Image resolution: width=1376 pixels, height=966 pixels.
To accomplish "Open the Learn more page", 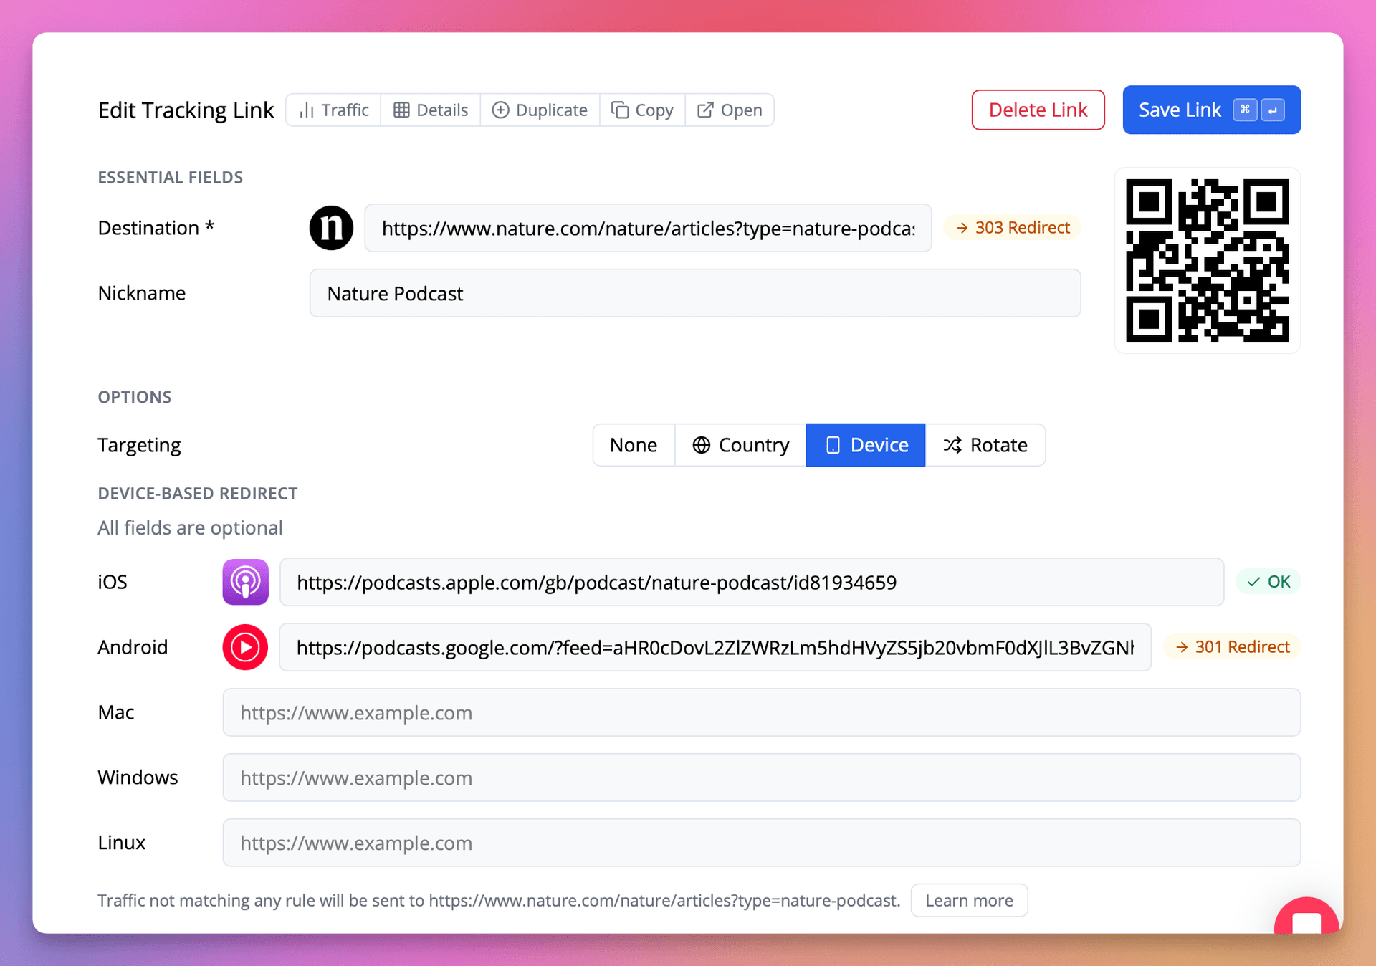I will tap(969, 900).
